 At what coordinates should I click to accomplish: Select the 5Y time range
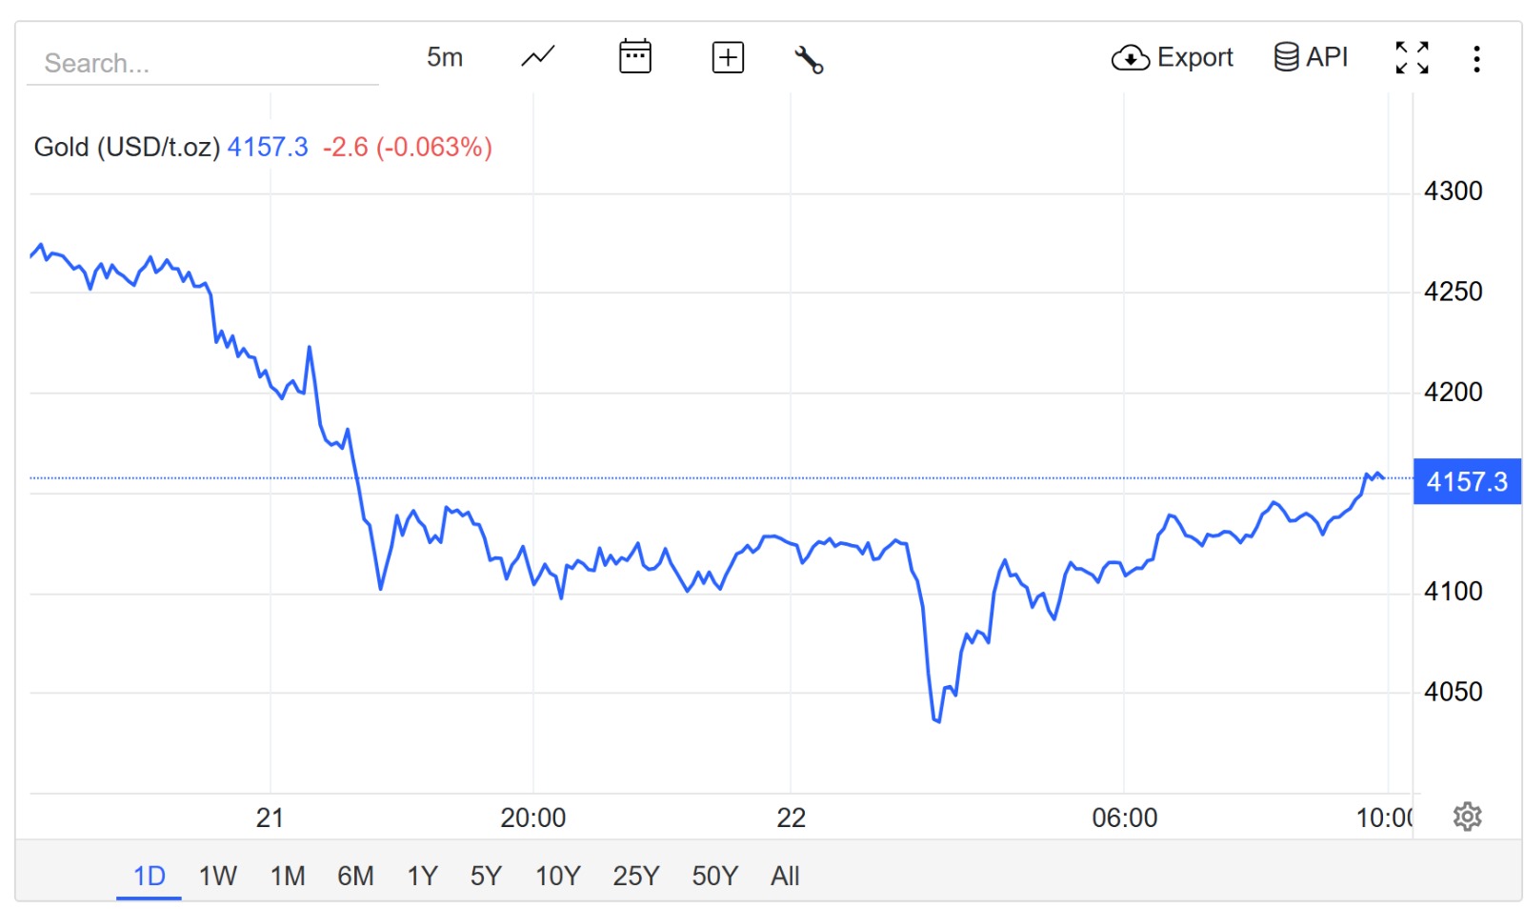486,876
